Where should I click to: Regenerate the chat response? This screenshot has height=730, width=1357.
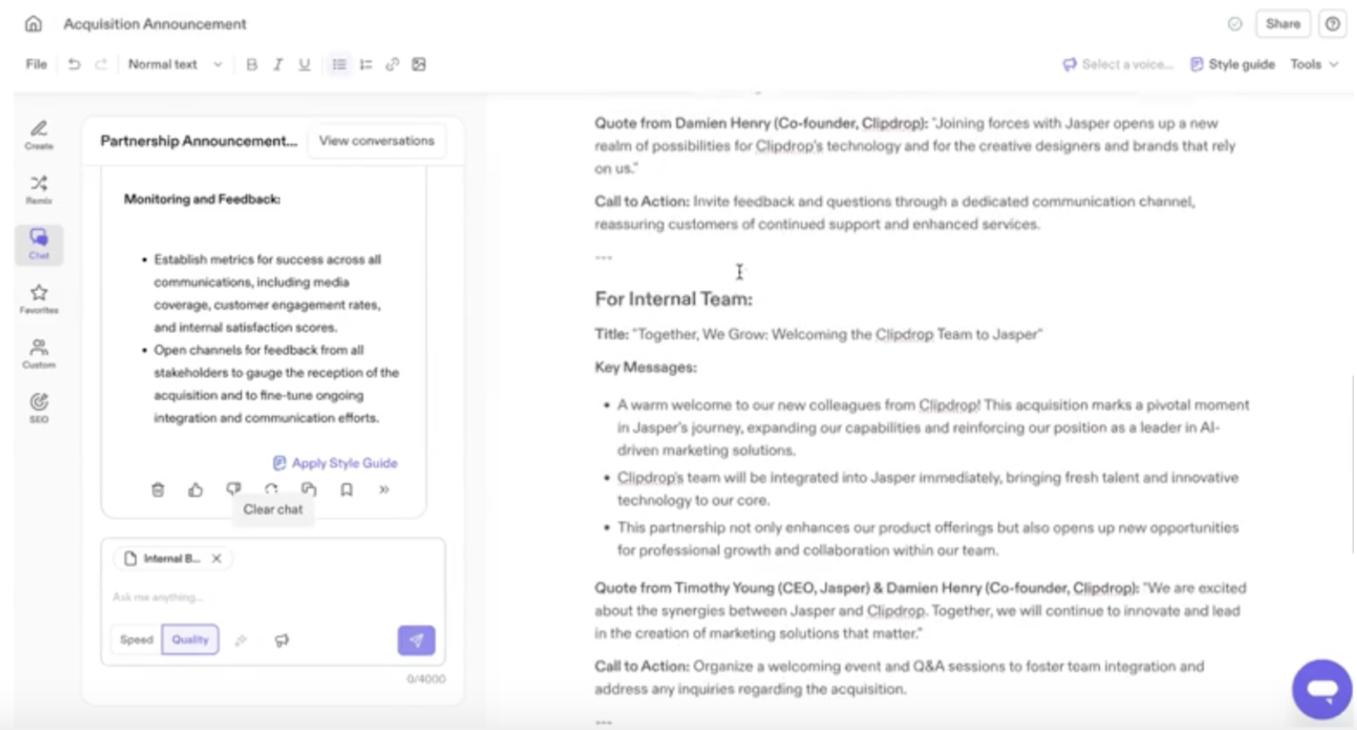point(272,489)
